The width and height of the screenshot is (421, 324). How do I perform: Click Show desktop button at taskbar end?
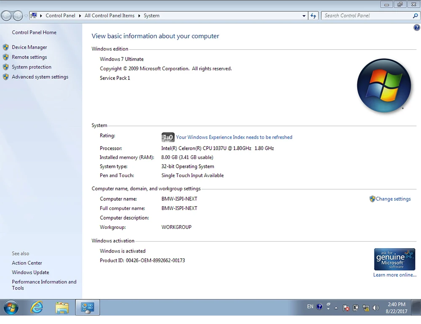tap(416, 308)
